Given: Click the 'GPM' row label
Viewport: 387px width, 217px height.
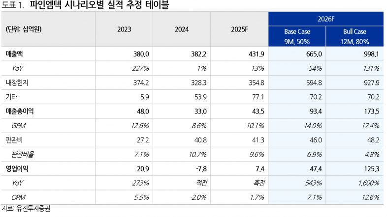Looking at the screenshot, I should point(19,126).
